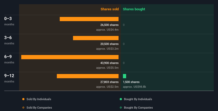Image resolution: width=218 pixels, height=111 pixels.
Task: Click the orange Sold By Individuals legend dot
Action: point(23,99)
